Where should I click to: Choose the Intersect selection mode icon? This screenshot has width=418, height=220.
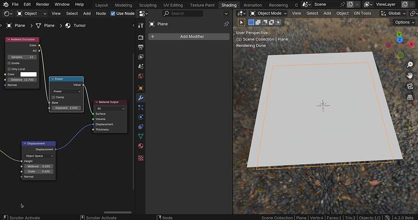pos(278,22)
